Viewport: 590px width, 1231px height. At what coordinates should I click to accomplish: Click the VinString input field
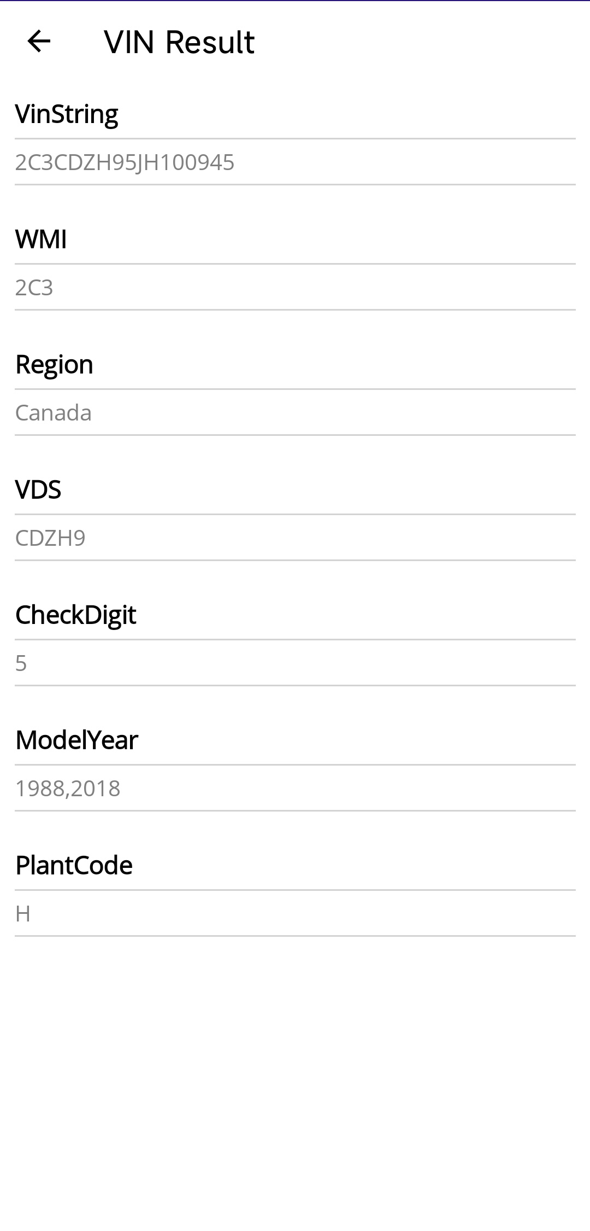(295, 162)
